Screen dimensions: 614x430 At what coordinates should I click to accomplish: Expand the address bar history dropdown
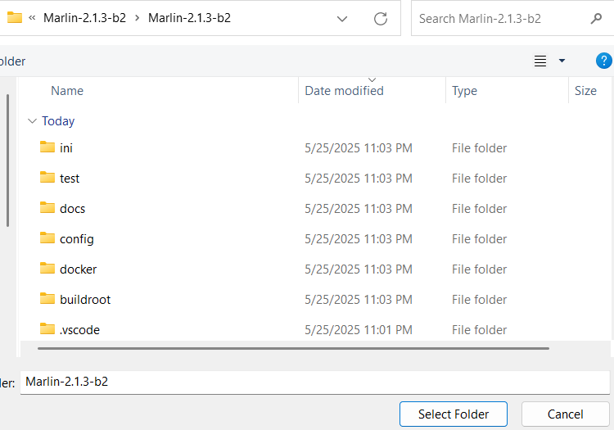click(342, 18)
